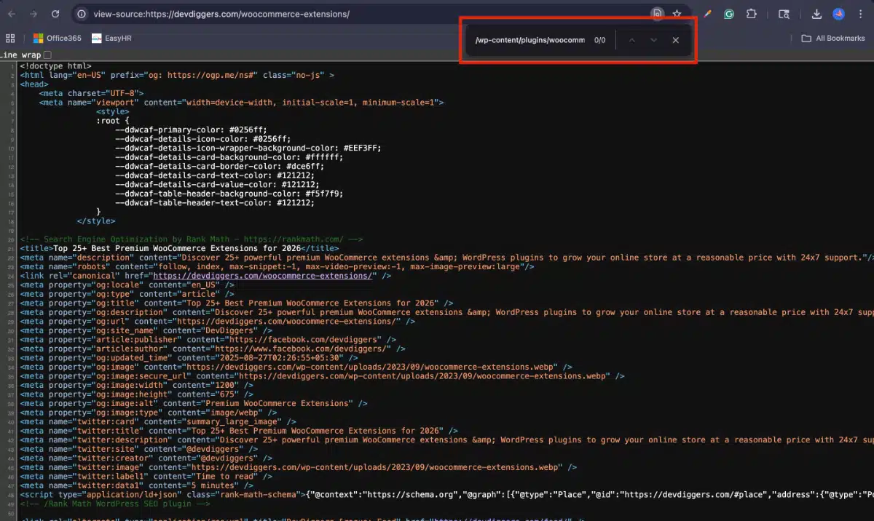Click the find-in-page lens icon in address bar

tap(658, 14)
